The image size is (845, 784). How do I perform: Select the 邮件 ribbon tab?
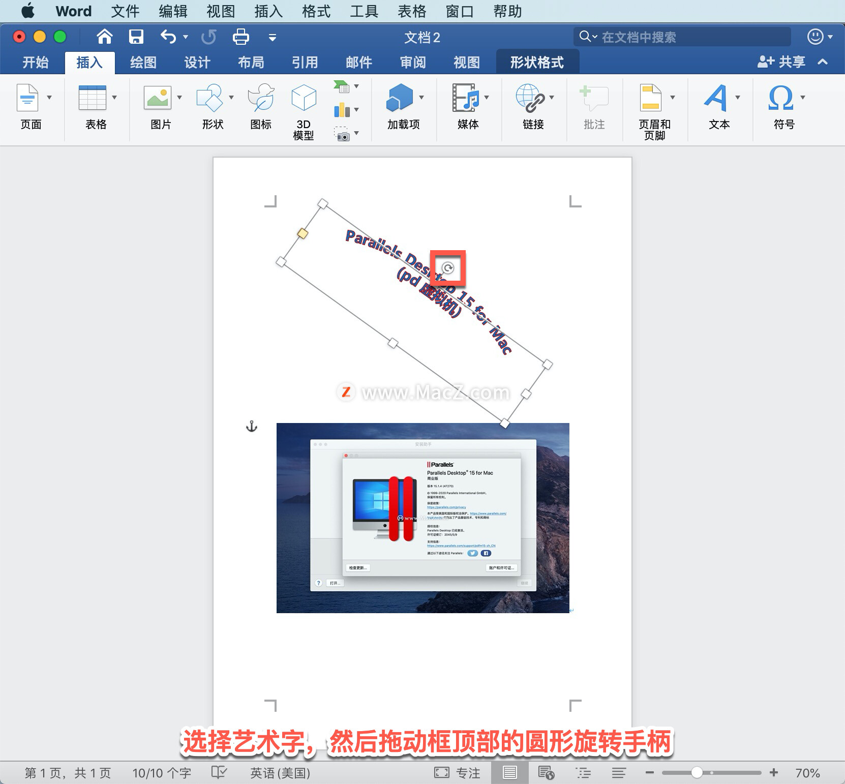(x=359, y=63)
